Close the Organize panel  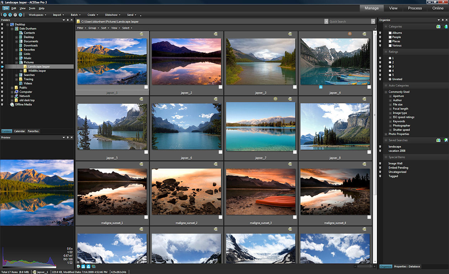(x=447, y=20)
